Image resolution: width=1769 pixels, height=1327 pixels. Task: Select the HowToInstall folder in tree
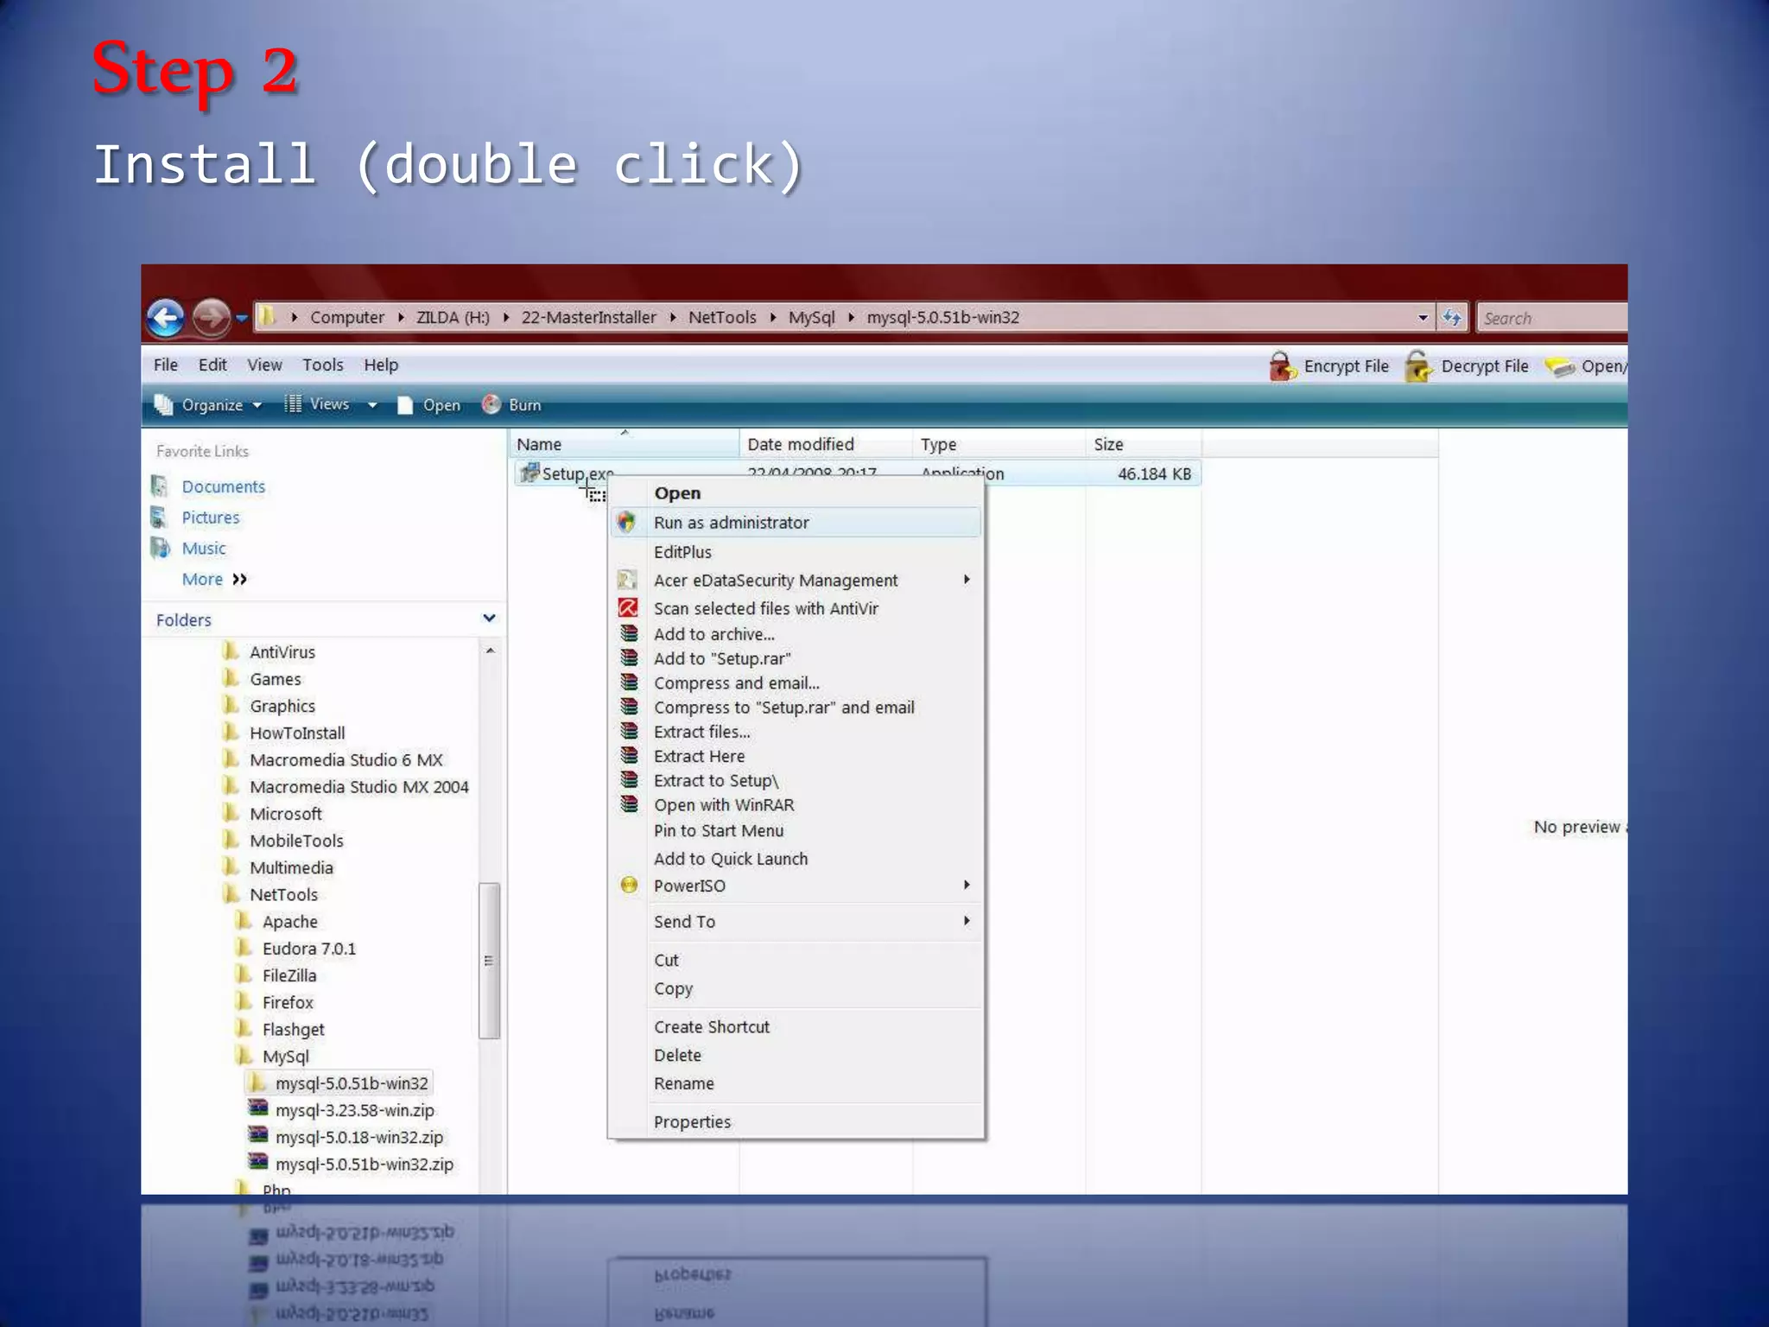point(297,733)
